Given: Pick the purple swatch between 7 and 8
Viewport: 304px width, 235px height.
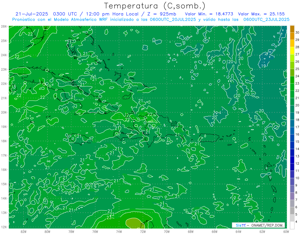Looking at the screenshot, I should [x=292, y=196].
